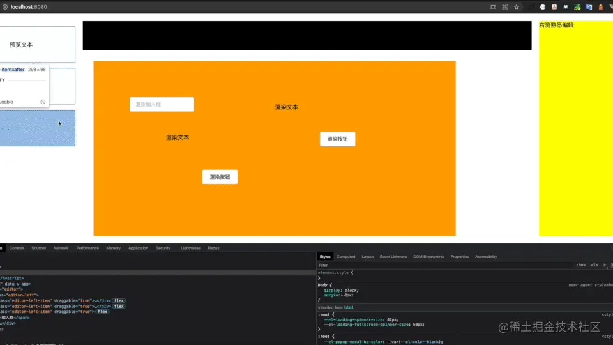Open the cast/screen icon in address bar

(x=493, y=6)
